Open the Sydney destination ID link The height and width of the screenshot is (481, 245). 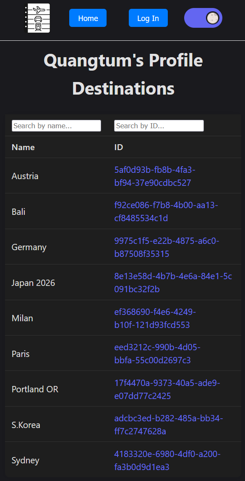point(167,460)
